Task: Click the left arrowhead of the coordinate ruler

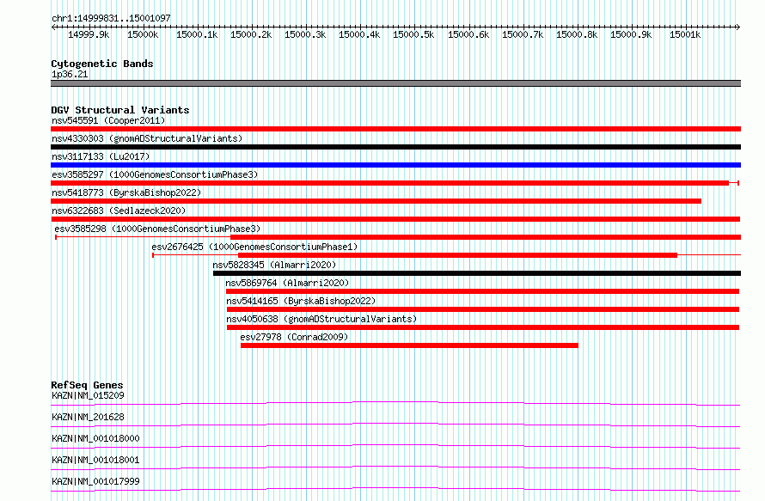Action: click(x=53, y=27)
